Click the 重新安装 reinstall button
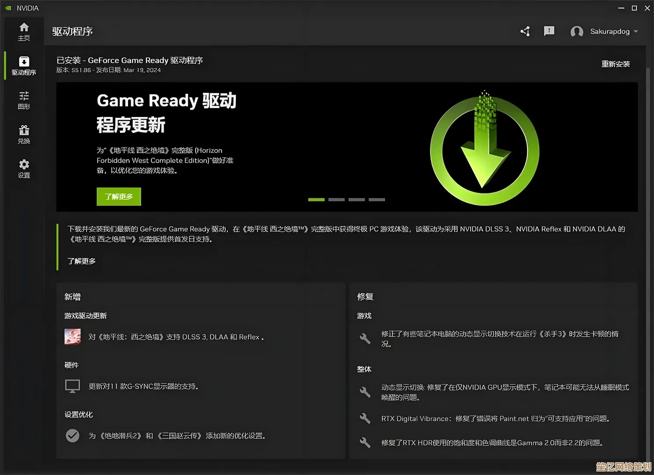Image resolution: width=654 pixels, height=475 pixels. (x=615, y=64)
